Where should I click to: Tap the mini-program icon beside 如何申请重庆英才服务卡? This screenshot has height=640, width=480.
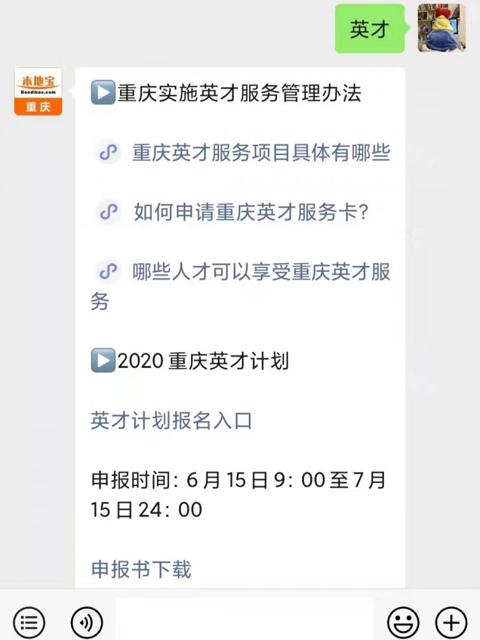[x=109, y=212]
